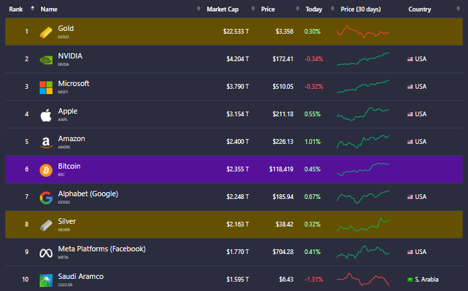Screen dimensions: 468x291
Task: Sort by Country using its sort arrows
Action: (x=458, y=8)
